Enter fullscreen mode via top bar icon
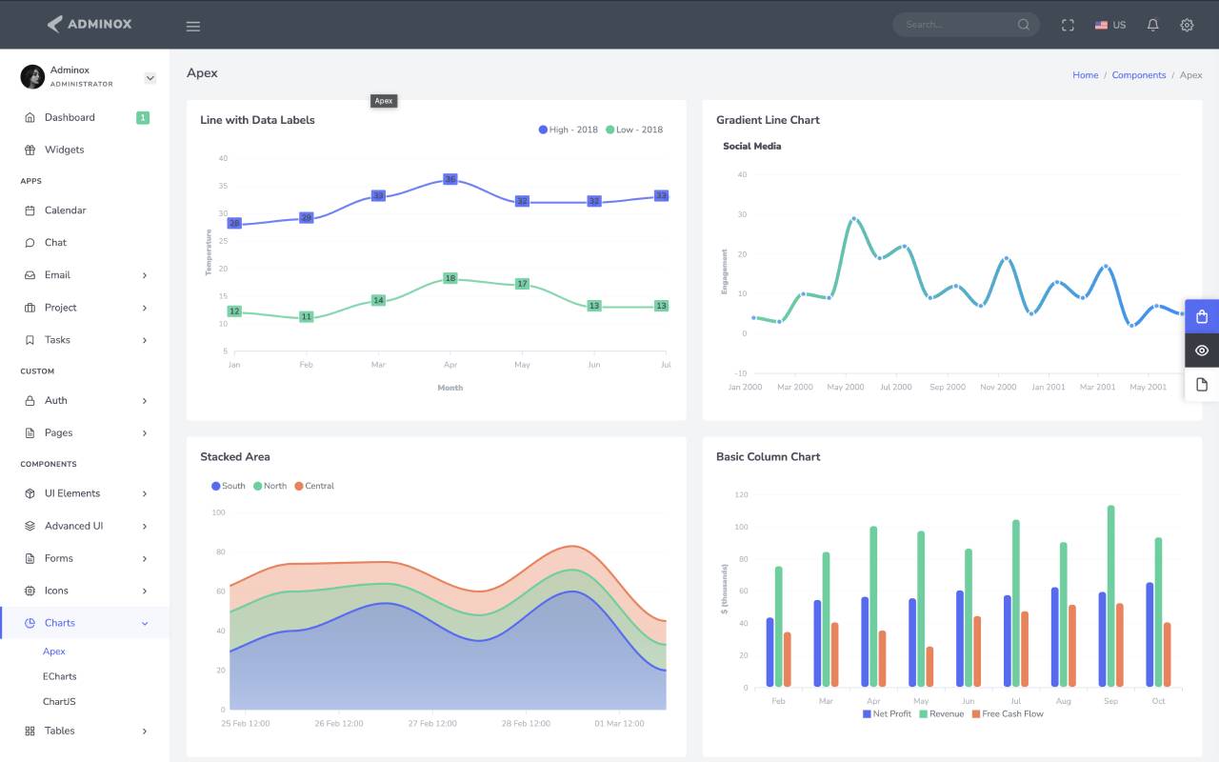The image size is (1219, 762). click(1068, 26)
